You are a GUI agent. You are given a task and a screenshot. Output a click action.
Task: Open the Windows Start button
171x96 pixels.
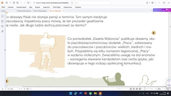click(x=71, y=93)
